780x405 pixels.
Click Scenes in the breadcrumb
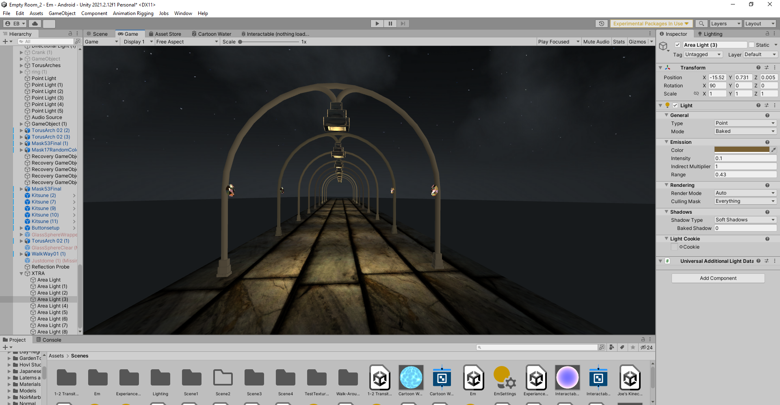tap(80, 356)
